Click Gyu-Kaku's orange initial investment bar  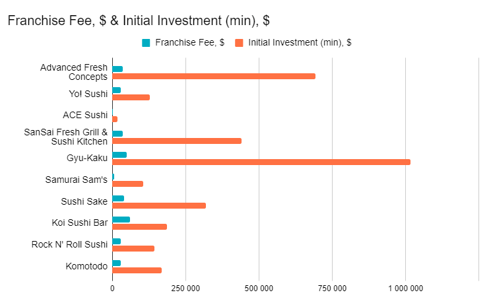(261, 162)
